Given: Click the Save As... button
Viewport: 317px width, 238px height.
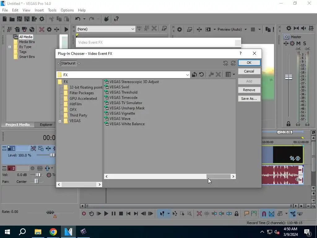Looking at the screenshot, I should [x=249, y=99].
